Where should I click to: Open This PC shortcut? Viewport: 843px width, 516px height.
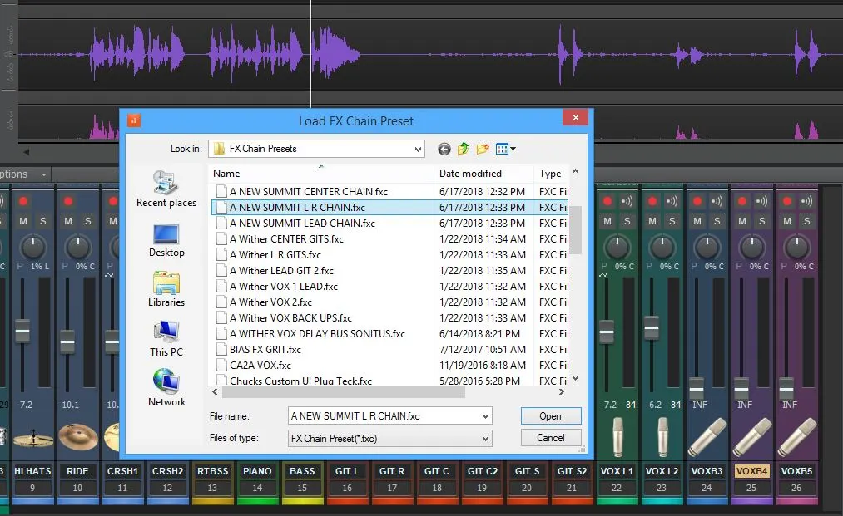(x=166, y=339)
